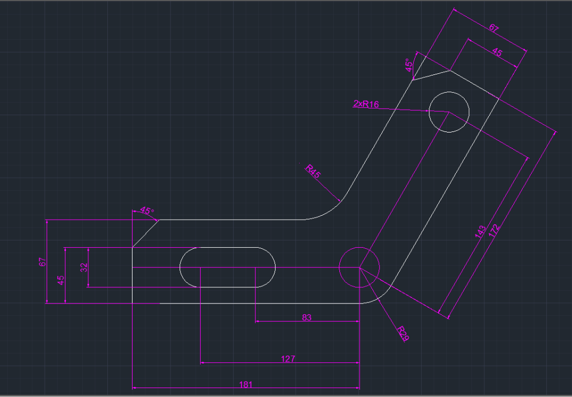Click the 45° angle label at left chamfer
The image size is (572, 397).
[146, 211]
